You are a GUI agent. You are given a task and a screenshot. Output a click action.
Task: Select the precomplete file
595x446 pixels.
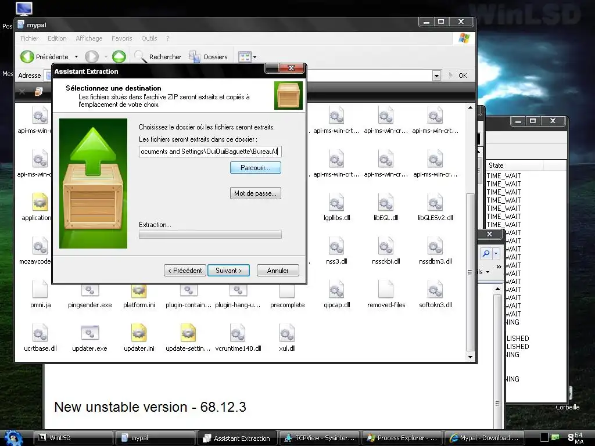click(287, 297)
